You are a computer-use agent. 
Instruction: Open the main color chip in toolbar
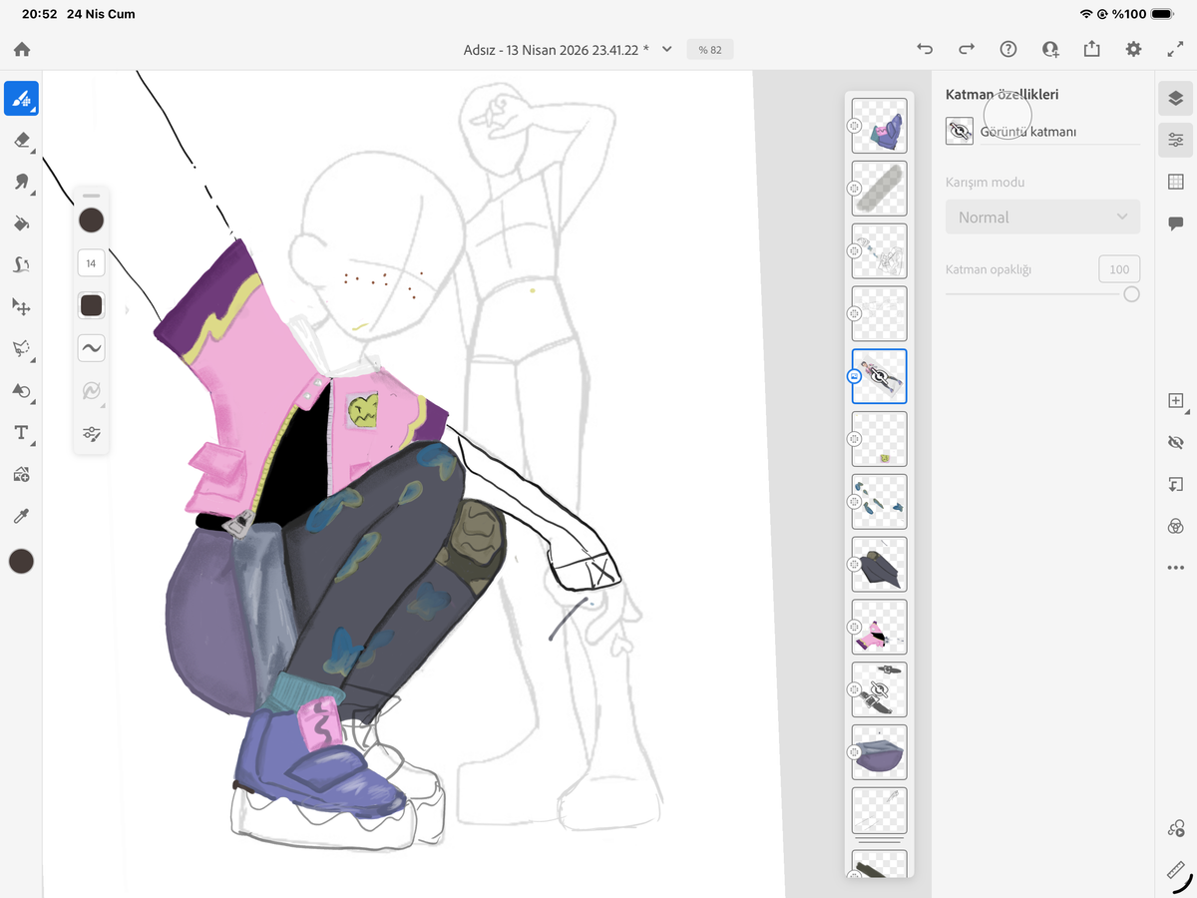[x=21, y=561]
